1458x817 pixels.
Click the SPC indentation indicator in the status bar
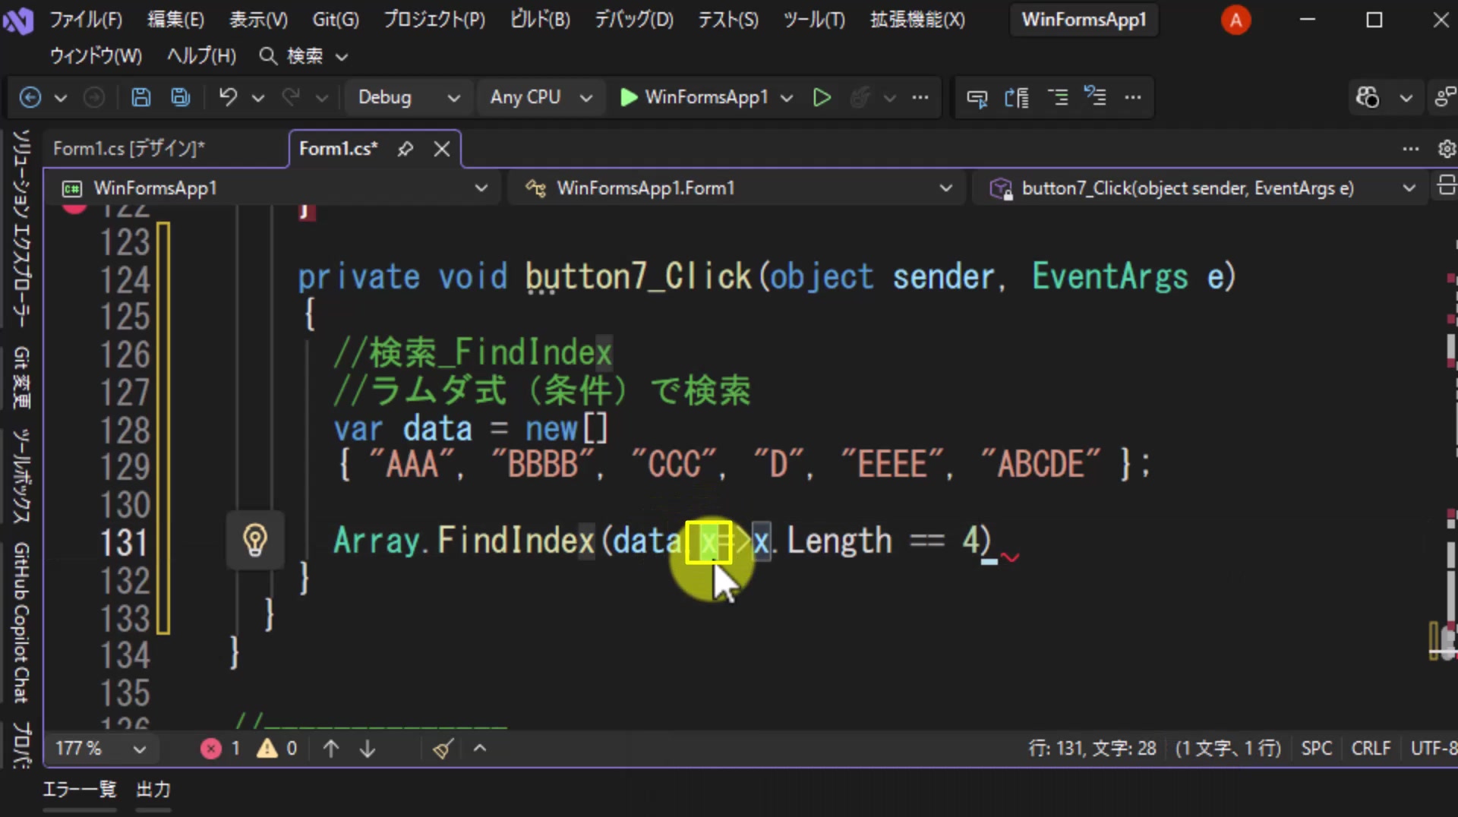click(x=1316, y=749)
